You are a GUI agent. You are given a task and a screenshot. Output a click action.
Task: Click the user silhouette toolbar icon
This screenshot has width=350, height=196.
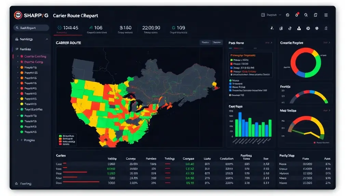(299, 28)
